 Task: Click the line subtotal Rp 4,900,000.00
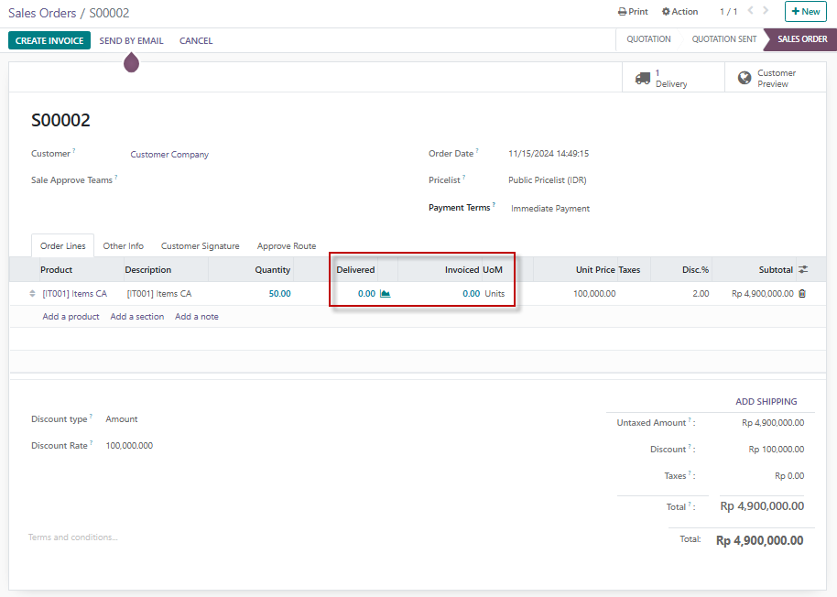tap(762, 293)
